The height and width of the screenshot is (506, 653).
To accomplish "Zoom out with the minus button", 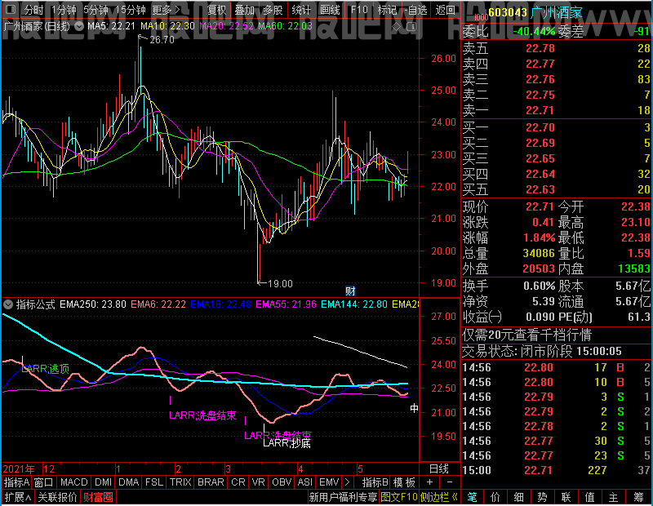I will coord(450,482).
